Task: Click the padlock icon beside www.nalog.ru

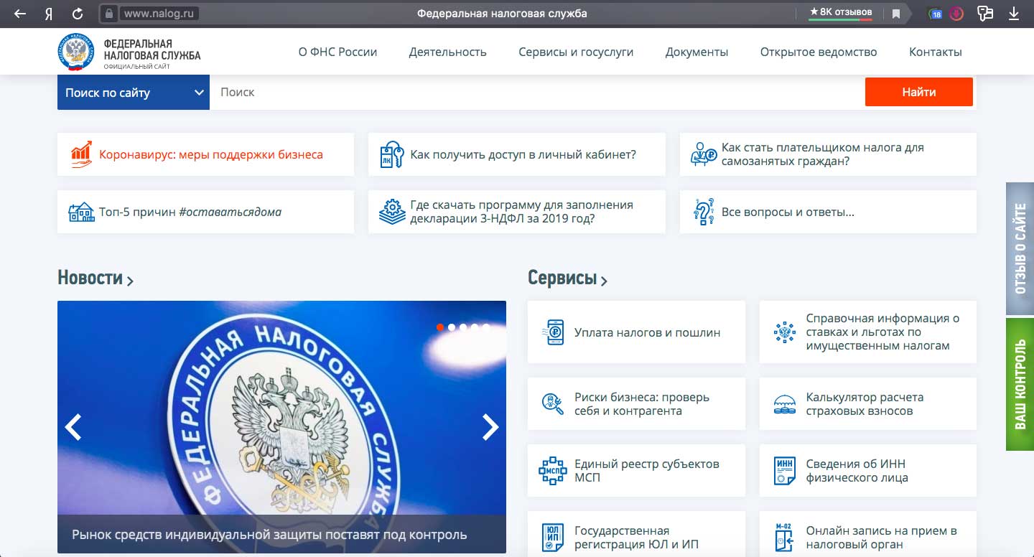Action: pos(109,14)
